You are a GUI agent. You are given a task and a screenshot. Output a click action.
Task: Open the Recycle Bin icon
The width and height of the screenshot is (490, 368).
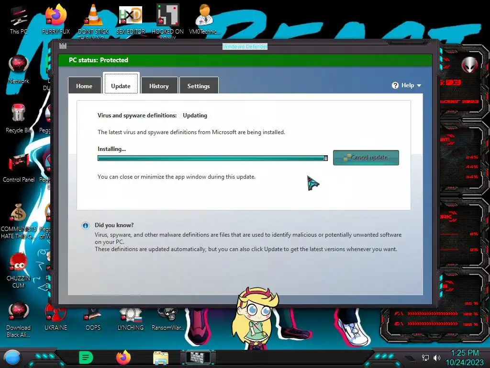click(x=19, y=119)
